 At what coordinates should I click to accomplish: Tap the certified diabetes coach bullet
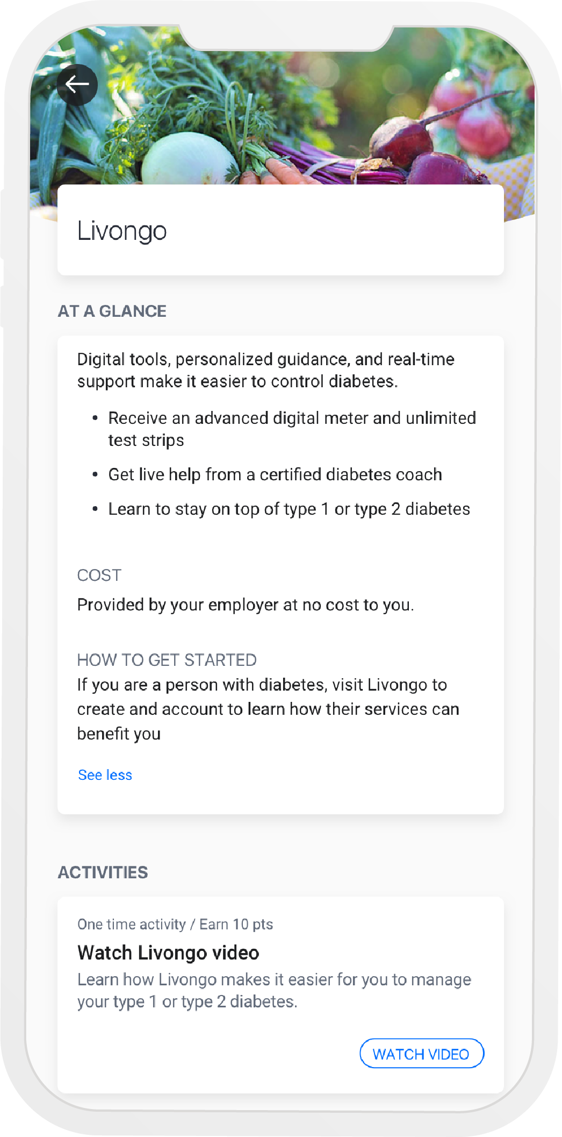[x=275, y=474]
